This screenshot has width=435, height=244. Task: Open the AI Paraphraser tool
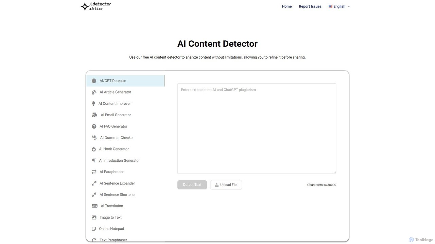click(x=125, y=172)
